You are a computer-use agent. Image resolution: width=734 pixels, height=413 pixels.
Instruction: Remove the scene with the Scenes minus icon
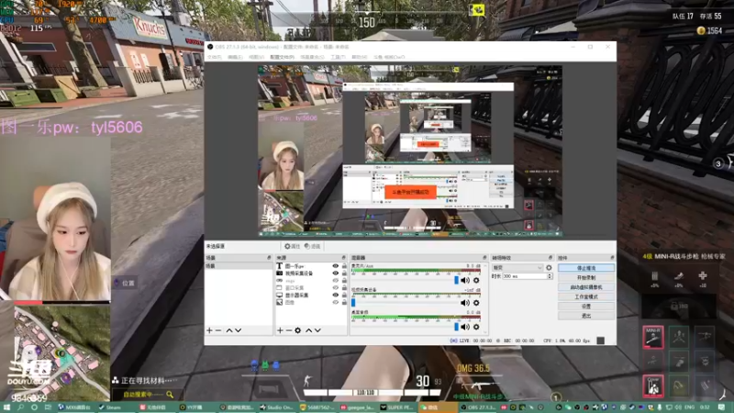coord(218,330)
